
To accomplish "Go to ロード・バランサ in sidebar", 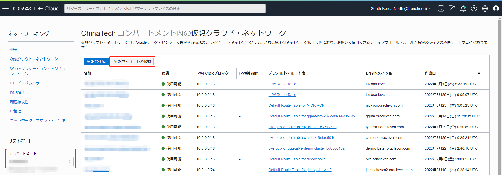I will [x=25, y=83].
